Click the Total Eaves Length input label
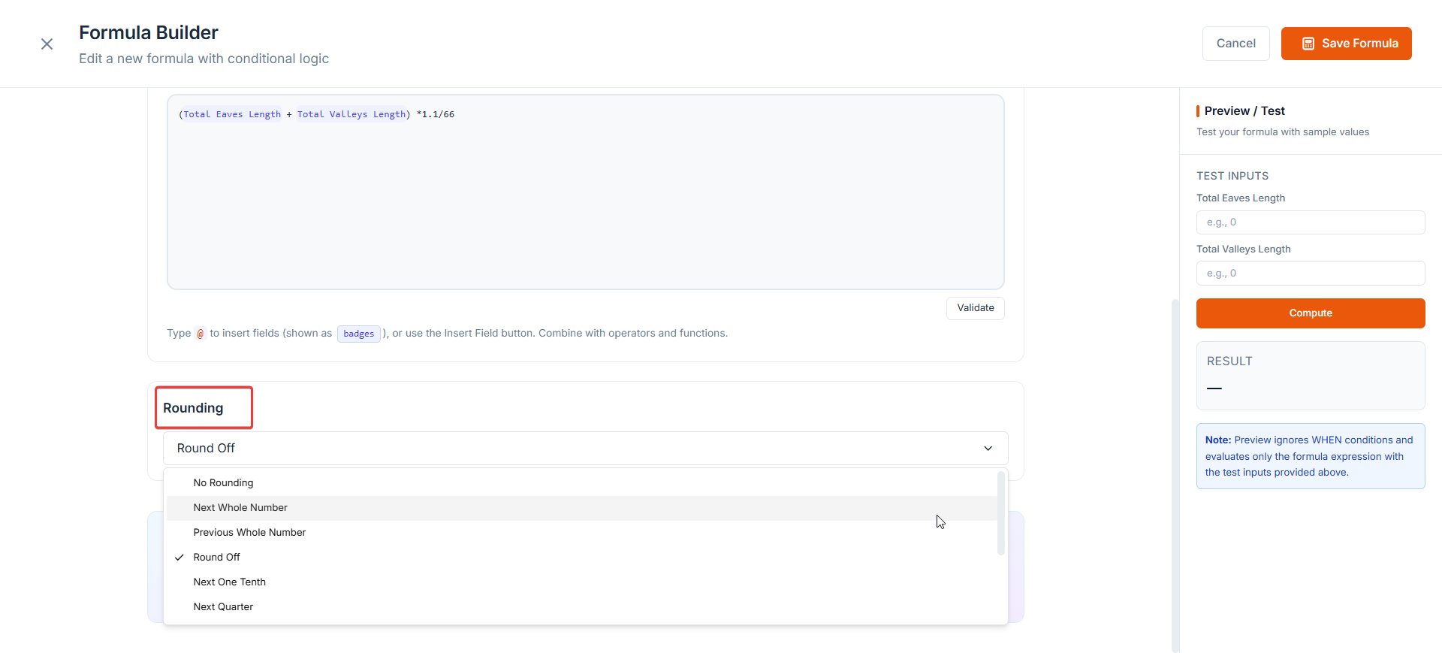1442x653 pixels. [x=1240, y=198]
